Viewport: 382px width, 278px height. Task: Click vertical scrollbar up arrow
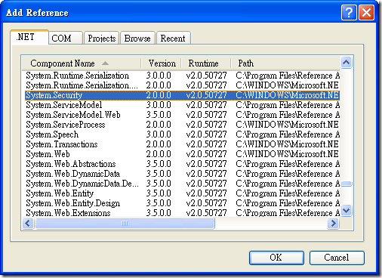pyautogui.click(x=347, y=62)
